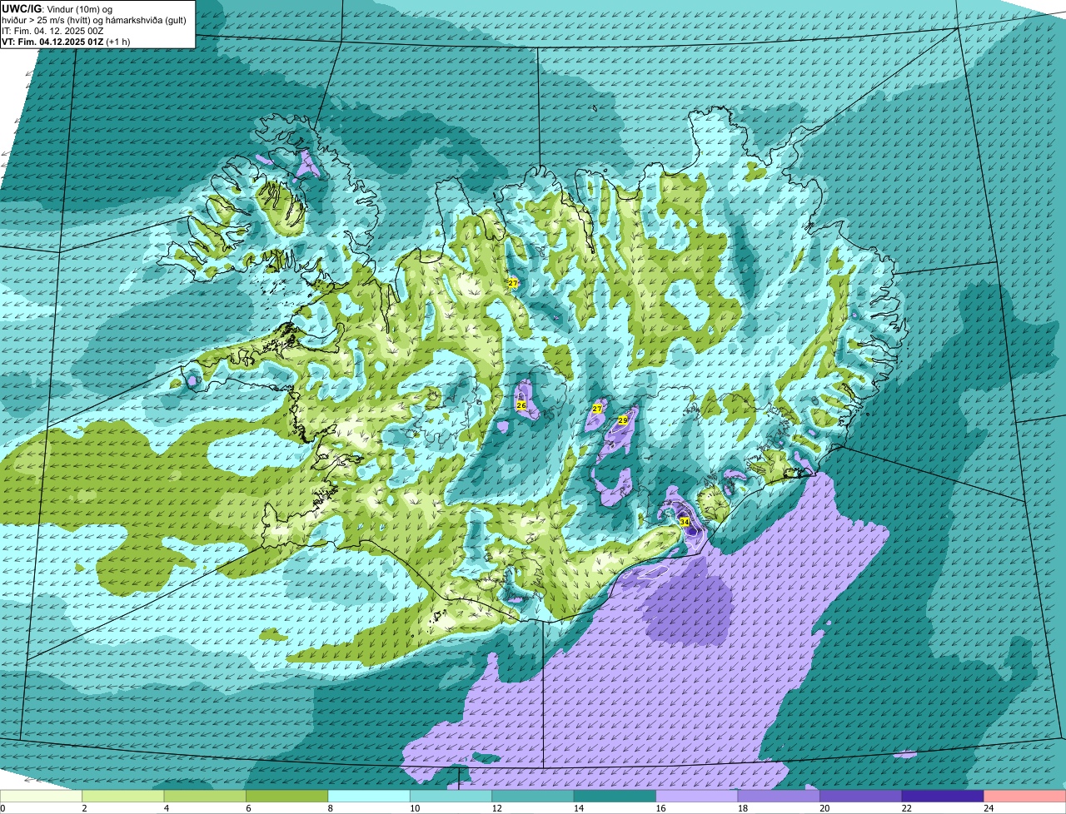This screenshot has height=814, width=1066.
Task: Click the yellow 29 gust label
Action: tap(622, 420)
